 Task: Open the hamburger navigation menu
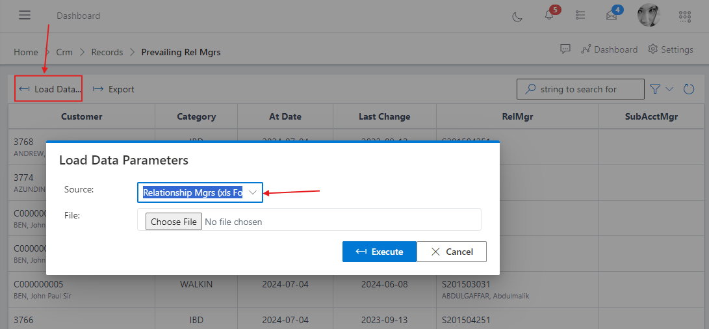tap(25, 16)
